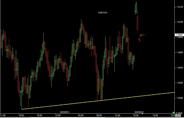Click the yellow ascending trendline
Viewport: 184px width, 118px height.
coord(98,101)
